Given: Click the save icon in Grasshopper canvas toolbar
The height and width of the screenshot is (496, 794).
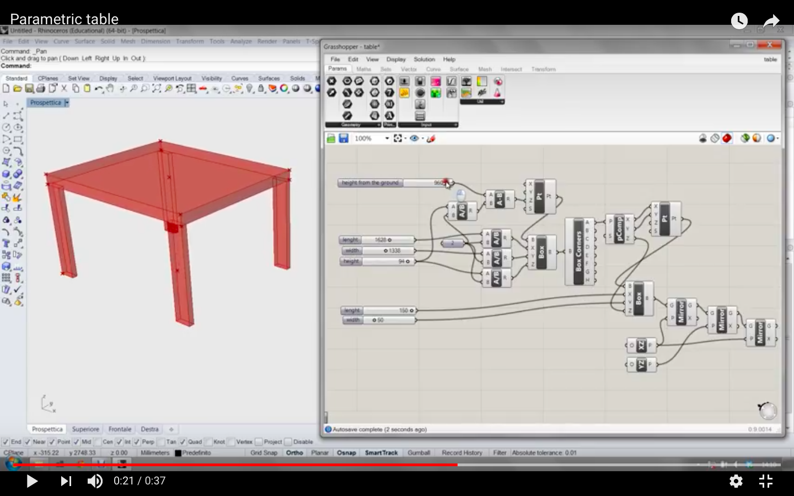Looking at the screenshot, I should pyautogui.click(x=344, y=138).
